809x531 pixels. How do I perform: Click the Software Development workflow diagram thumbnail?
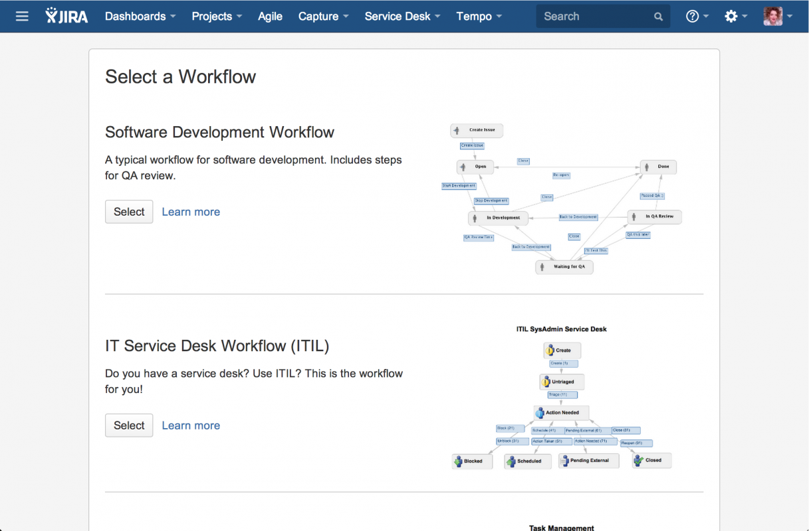(562, 198)
